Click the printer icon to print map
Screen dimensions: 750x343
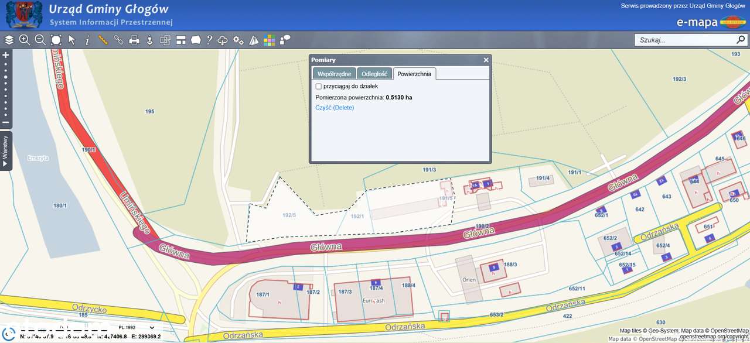click(134, 40)
